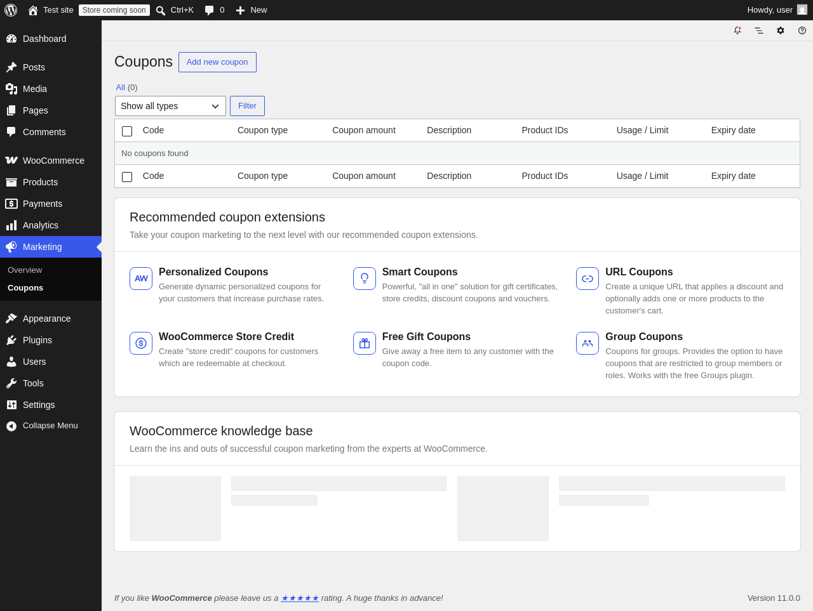Click the Howdy, user text
The image size is (813, 611).
[770, 10]
